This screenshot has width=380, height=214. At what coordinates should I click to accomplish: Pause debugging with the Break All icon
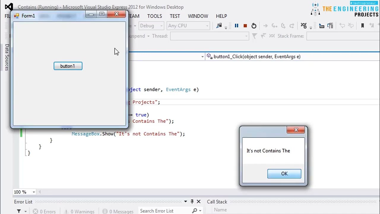pyautogui.click(x=237, y=26)
